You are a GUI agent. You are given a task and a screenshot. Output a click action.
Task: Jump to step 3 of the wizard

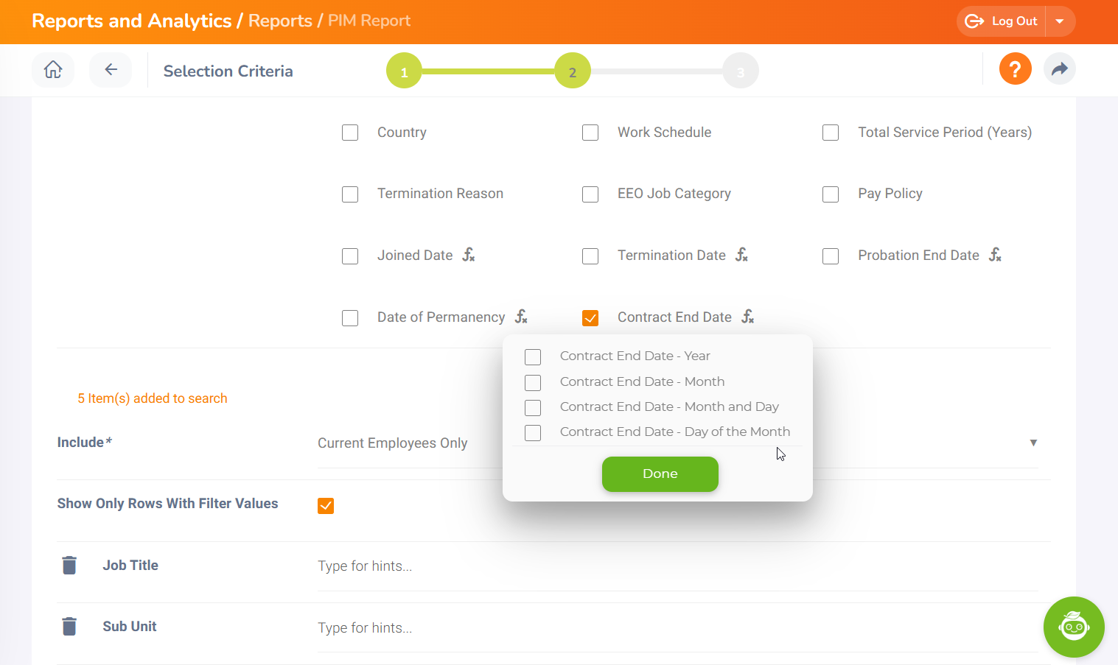click(741, 71)
